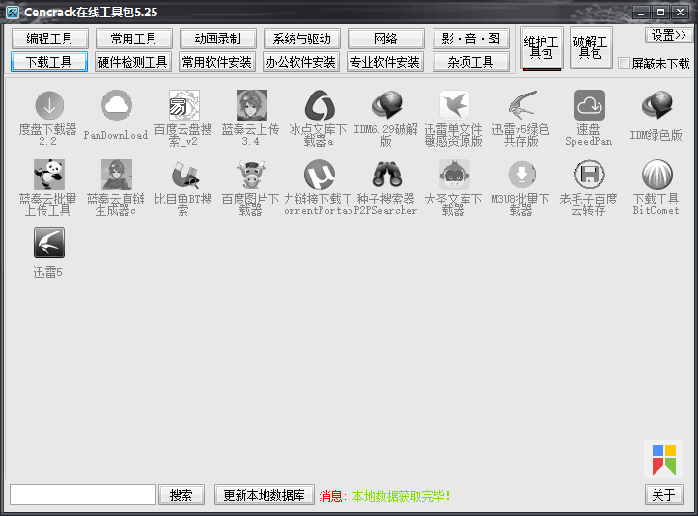Select 下载工具 category tab

point(49,62)
